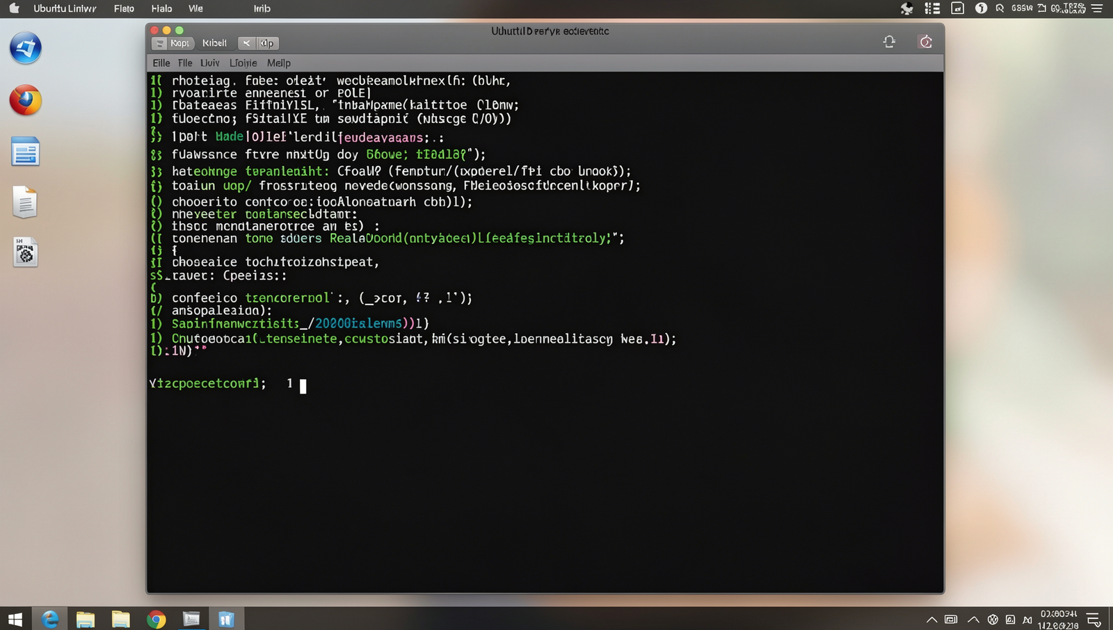
Task: Open the gear settings file dock icon
Action: tap(25, 252)
